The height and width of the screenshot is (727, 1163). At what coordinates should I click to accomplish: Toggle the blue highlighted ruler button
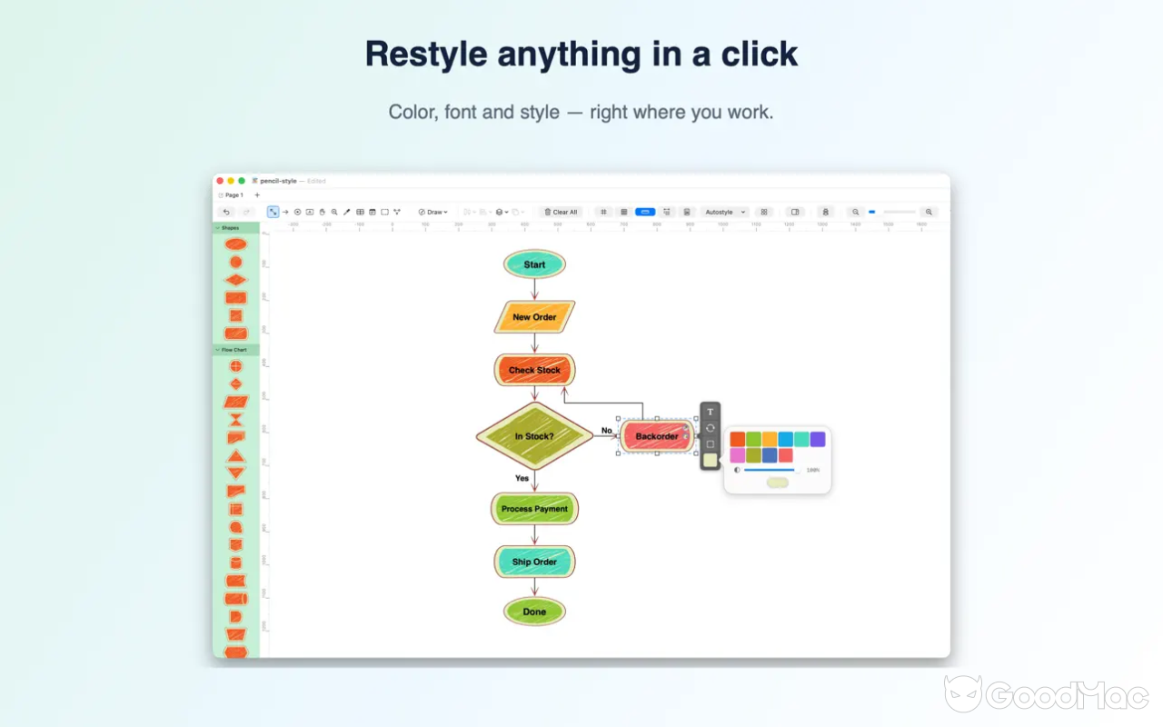coord(645,212)
